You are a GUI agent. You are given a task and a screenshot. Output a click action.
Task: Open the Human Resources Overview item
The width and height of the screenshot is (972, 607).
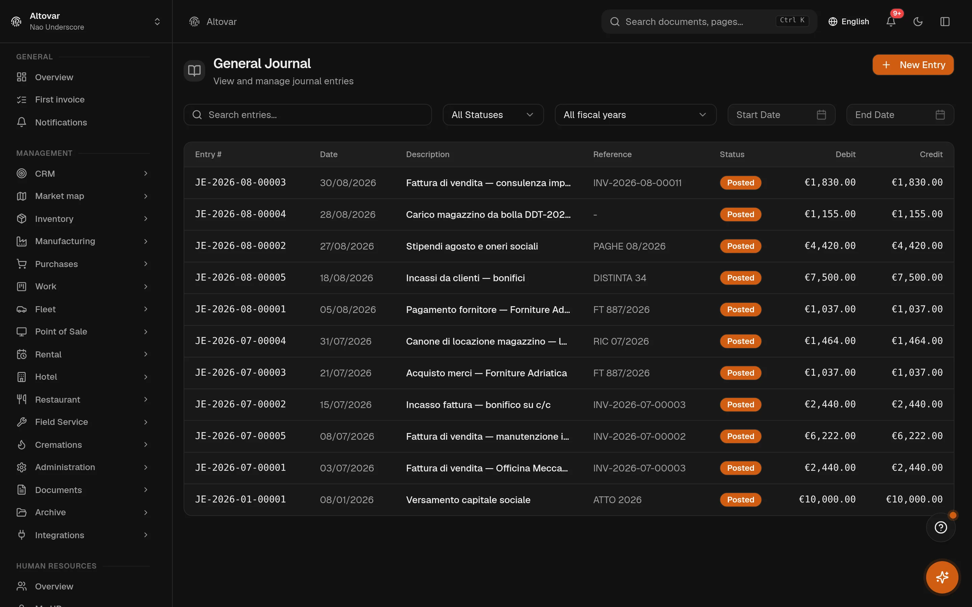[83, 586]
